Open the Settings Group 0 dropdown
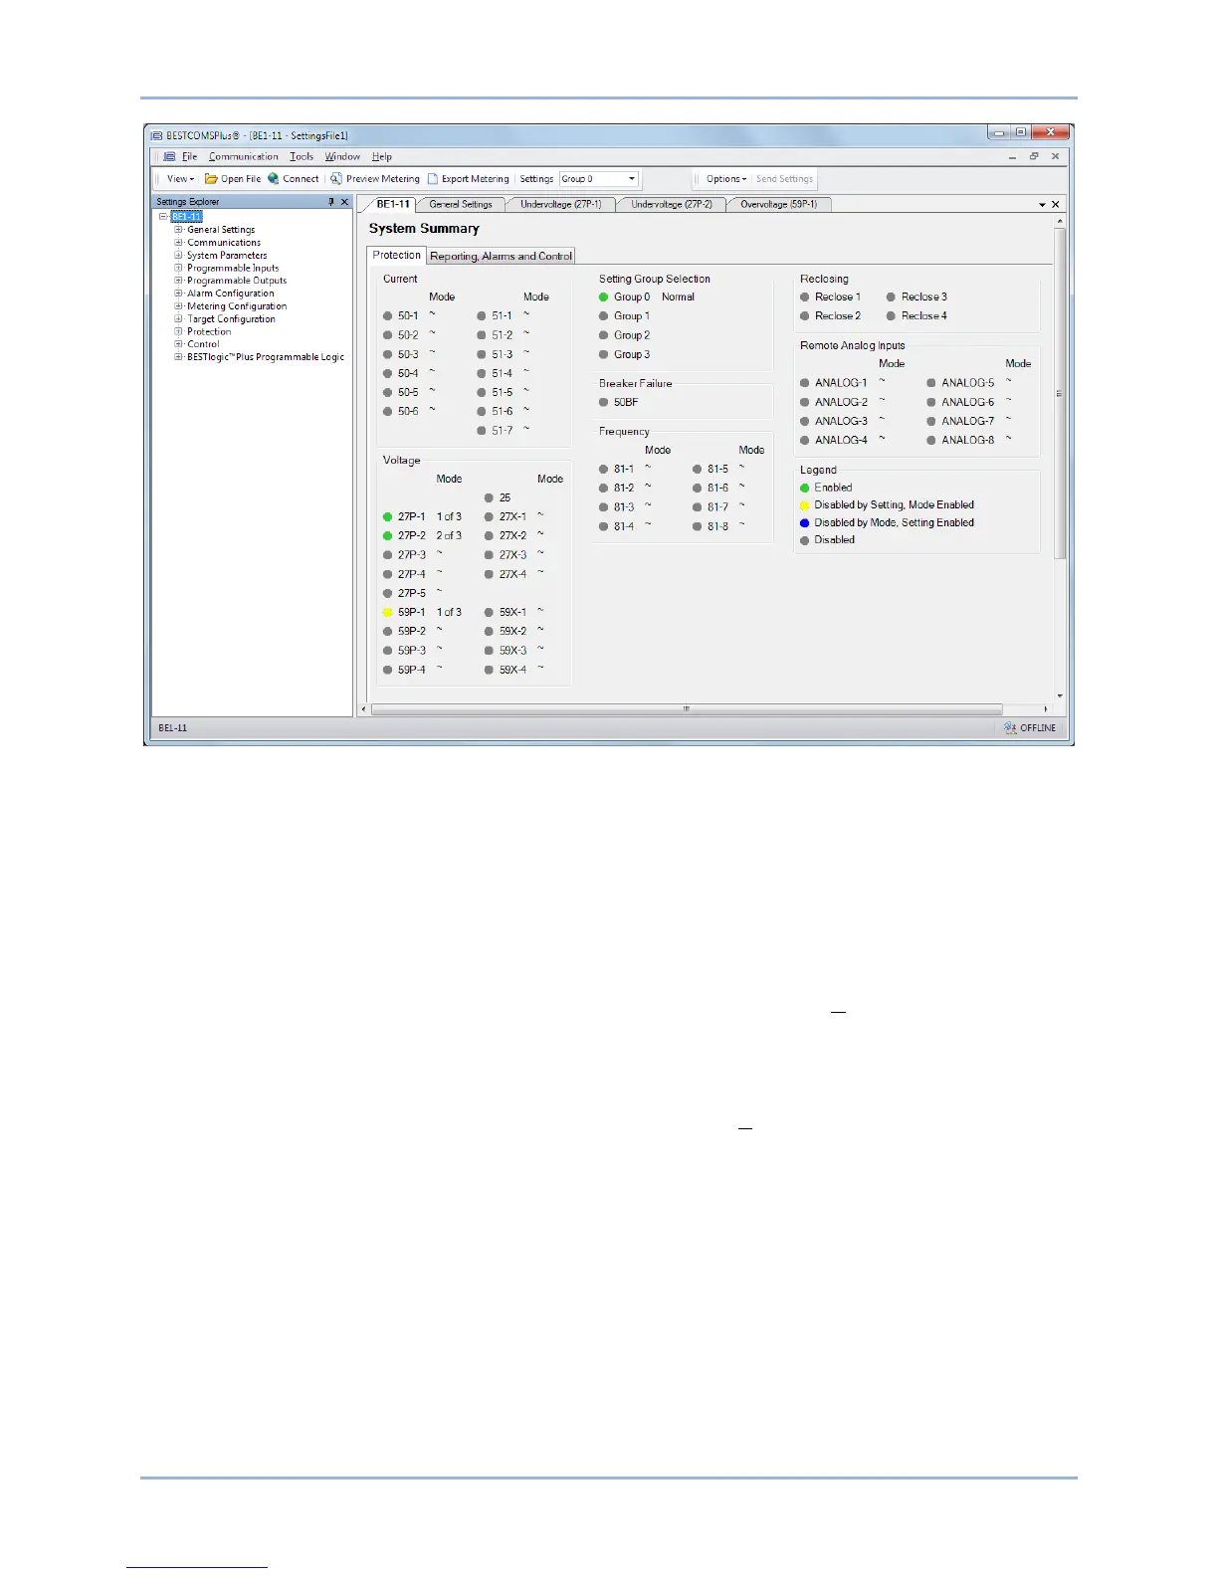The height and width of the screenshot is (1576, 1218). 632,179
